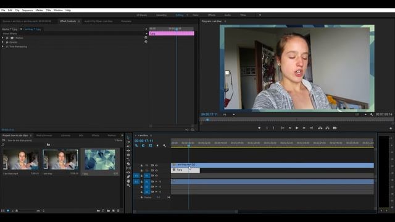Solo audio track A1
The image size is (395, 222).
tap(160, 181)
